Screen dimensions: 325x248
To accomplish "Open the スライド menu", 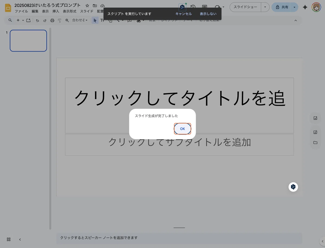I will click(x=87, y=11).
